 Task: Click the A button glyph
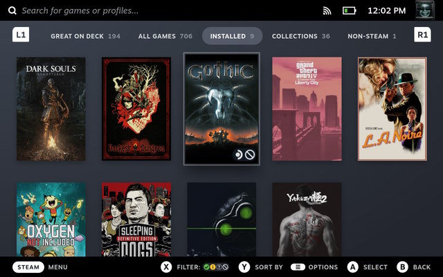352,267
